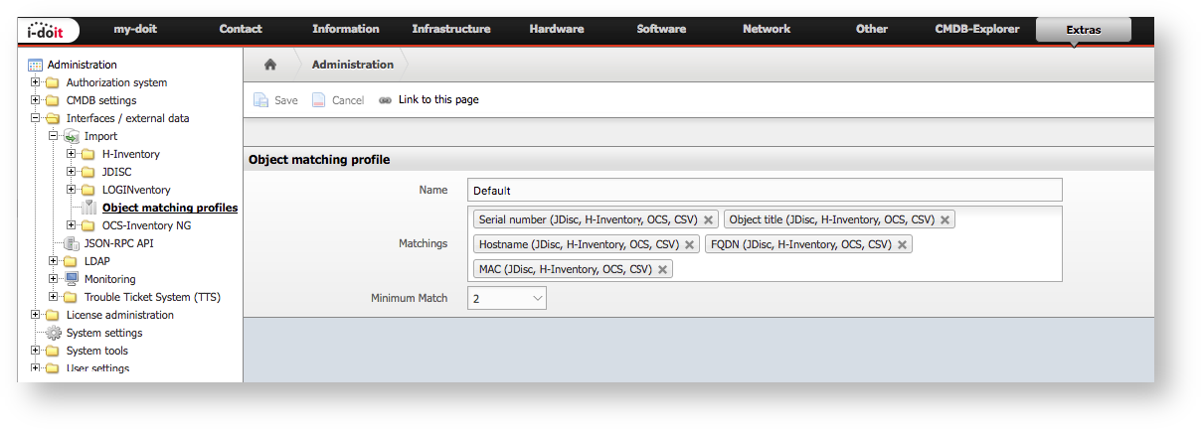Click the Save button label
Image resolution: width=1202 pixels, height=430 pixels.
tap(286, 100)
